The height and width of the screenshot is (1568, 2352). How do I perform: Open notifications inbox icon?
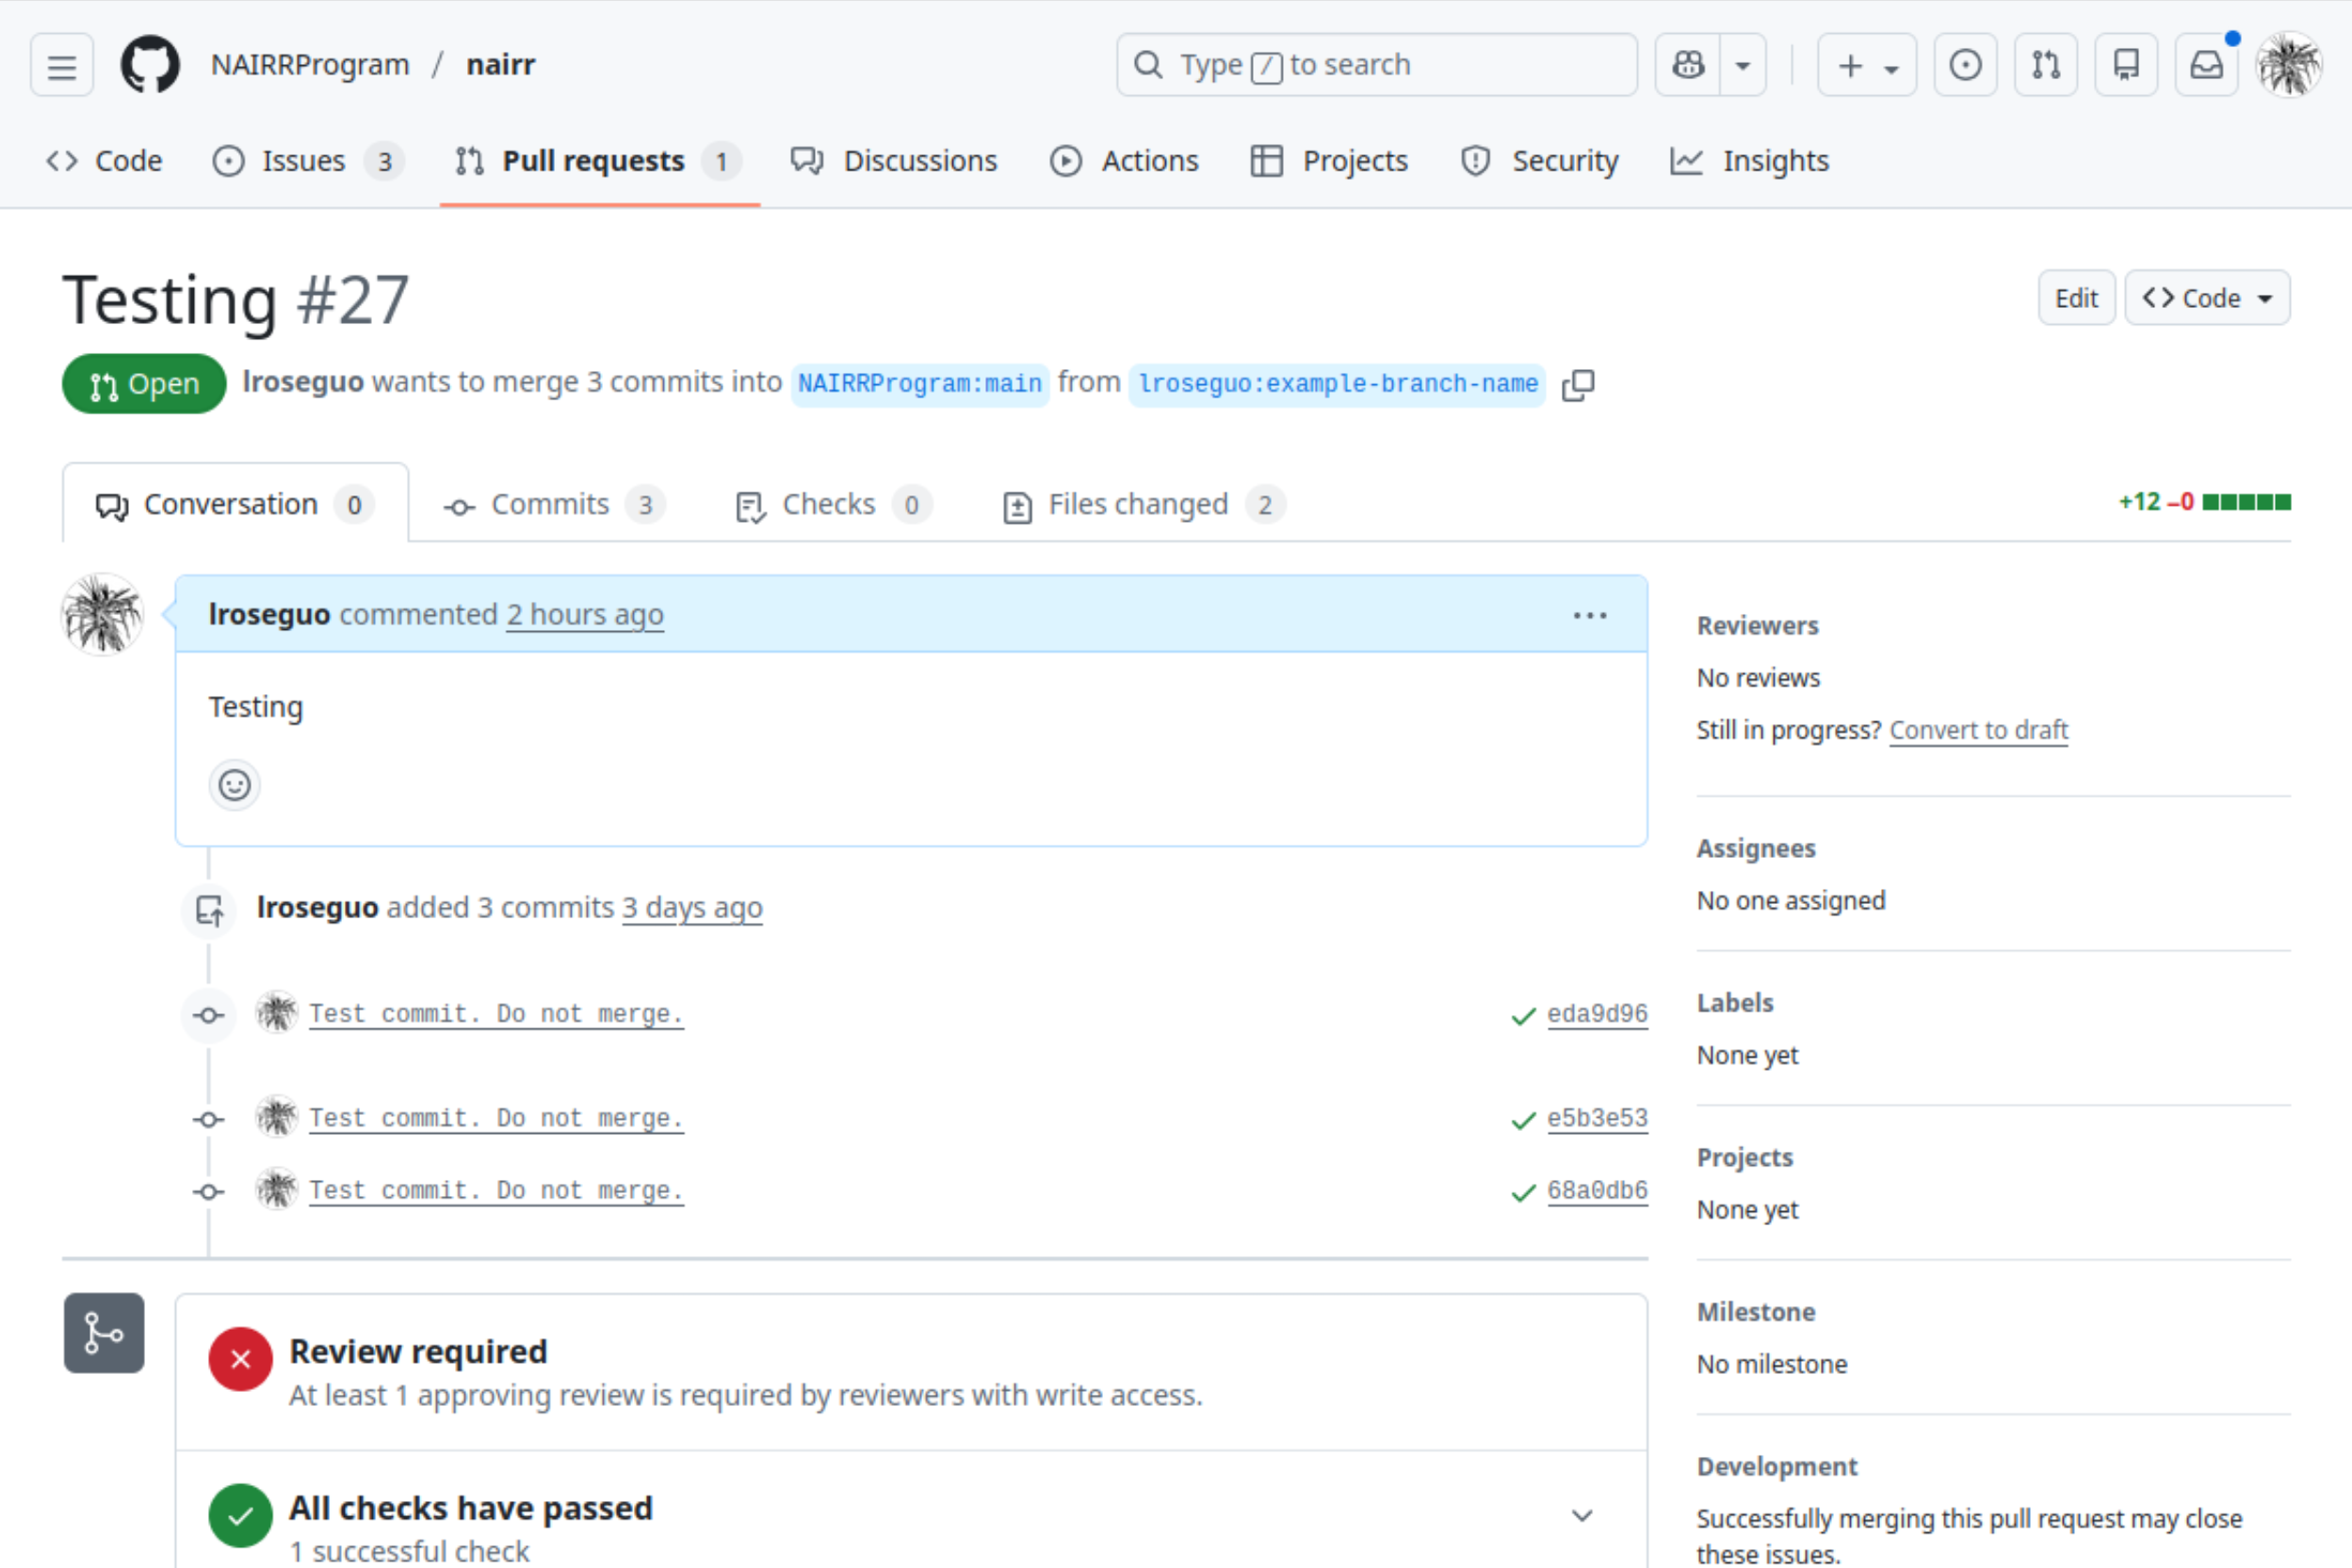click(x=2206, y=65)
